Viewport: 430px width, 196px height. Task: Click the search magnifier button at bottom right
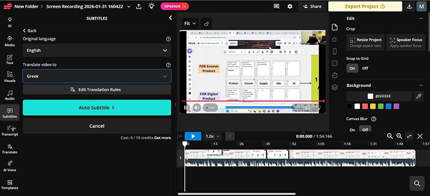[x=417, y=184]
